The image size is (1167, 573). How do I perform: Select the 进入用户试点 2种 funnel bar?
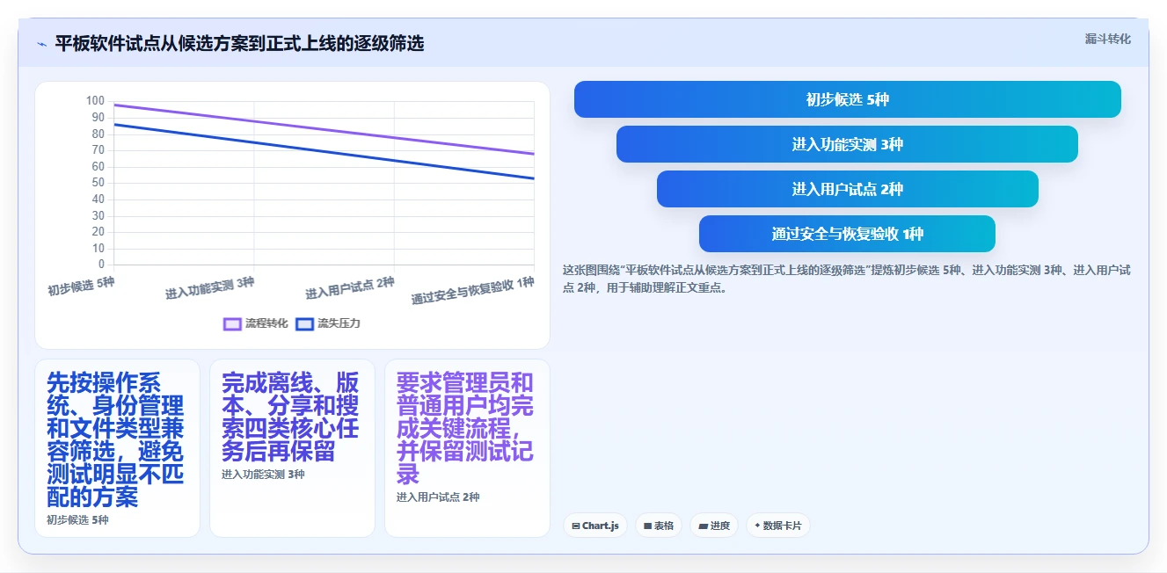(847, 189)
